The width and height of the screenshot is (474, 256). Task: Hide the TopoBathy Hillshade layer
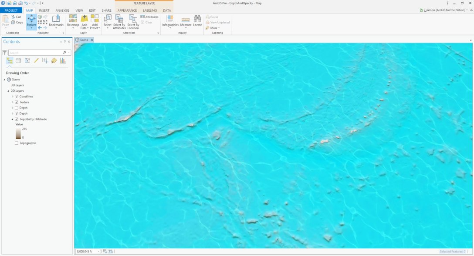coord(16,119)
